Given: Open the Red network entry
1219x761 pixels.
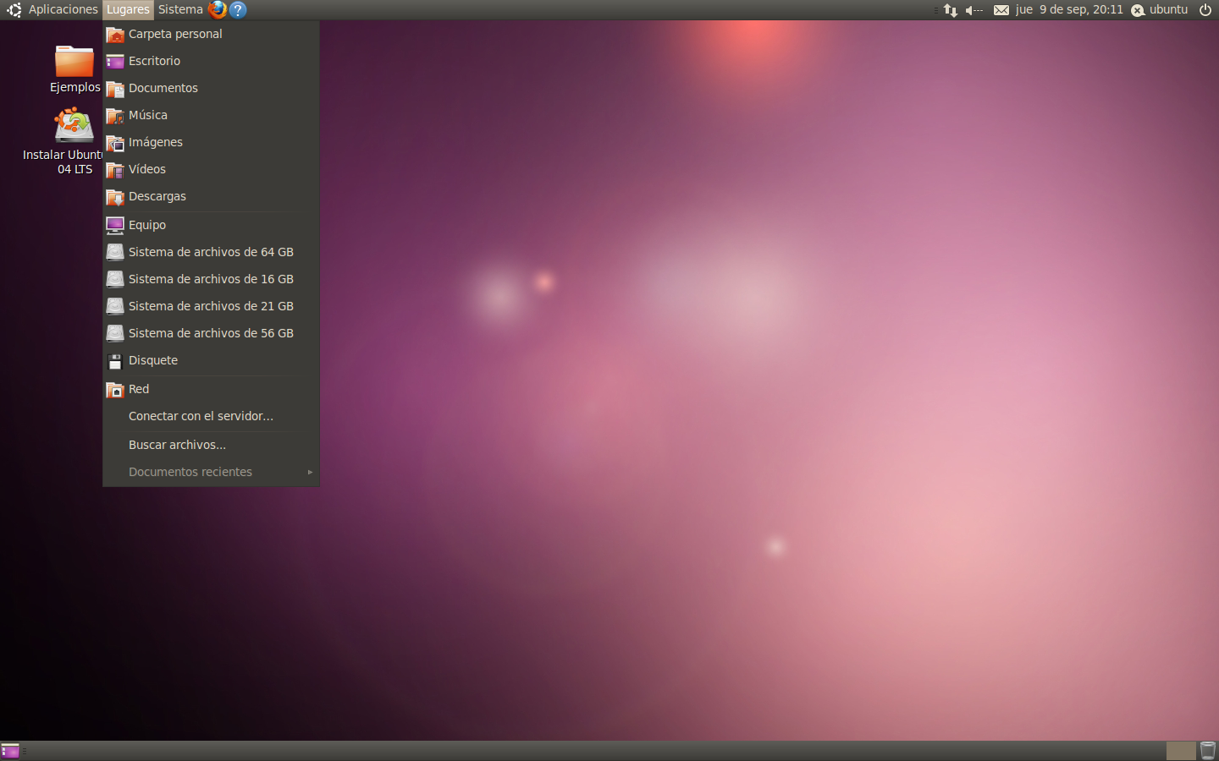Looking at the screenshot, I should [x=211, y=389].
